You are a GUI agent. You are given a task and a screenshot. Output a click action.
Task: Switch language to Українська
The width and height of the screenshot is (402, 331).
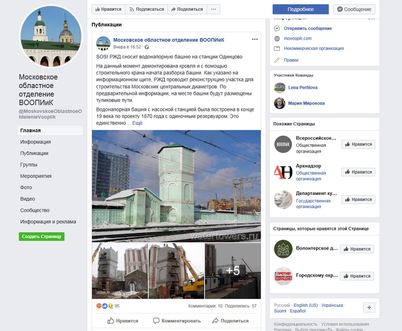click(332, 305)
